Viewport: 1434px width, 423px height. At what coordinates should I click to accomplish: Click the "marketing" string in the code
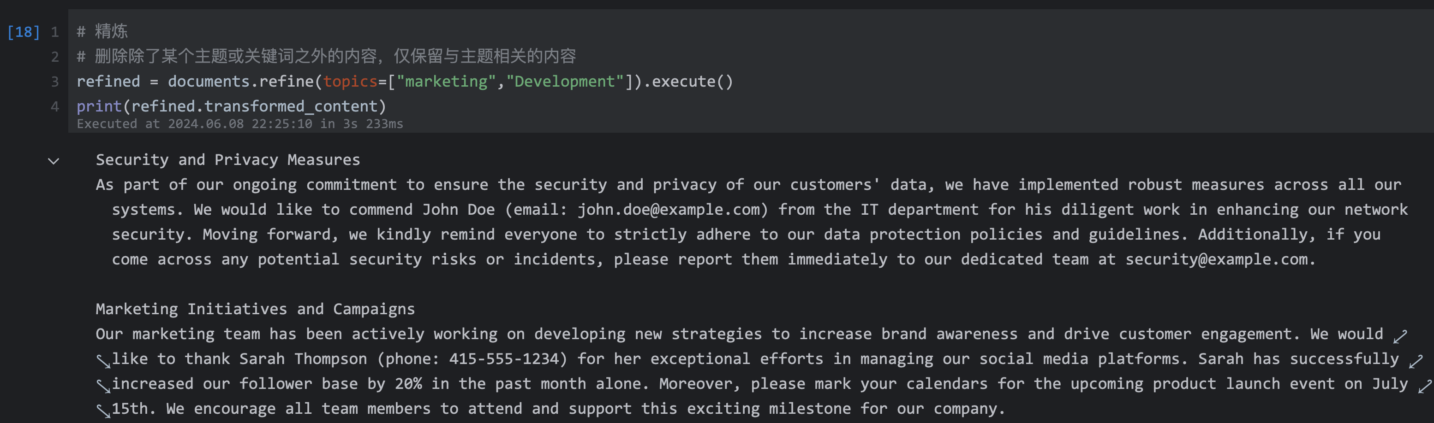click(446, 82)
